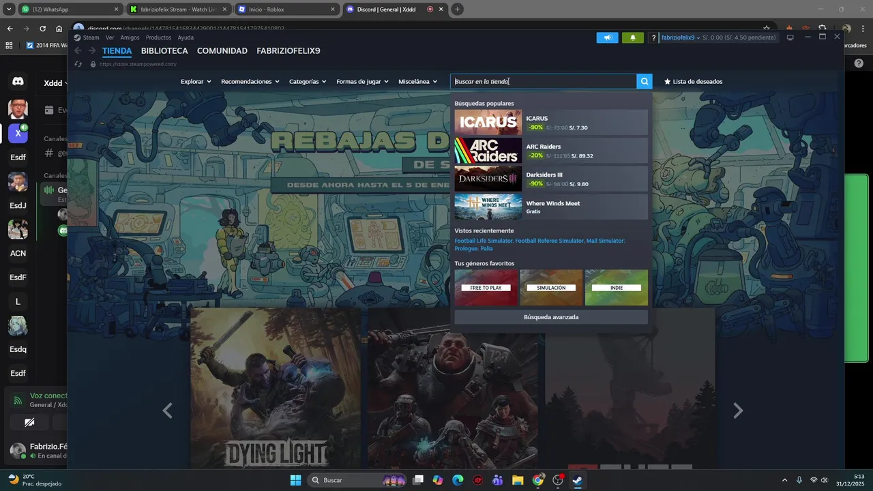Select the blue X server icon in Discord
The image size is (873, 491).
[x=18, y=134]
